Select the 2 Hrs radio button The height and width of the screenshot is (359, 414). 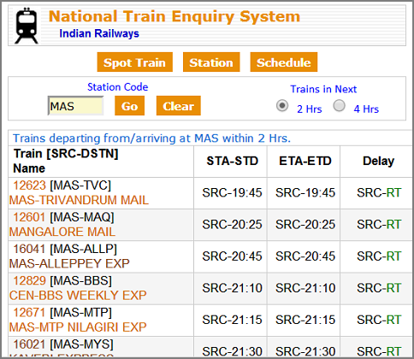click(x=282, y=106)
